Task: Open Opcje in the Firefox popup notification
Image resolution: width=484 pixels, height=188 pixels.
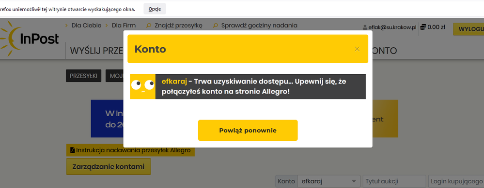Action: point(155,9)
